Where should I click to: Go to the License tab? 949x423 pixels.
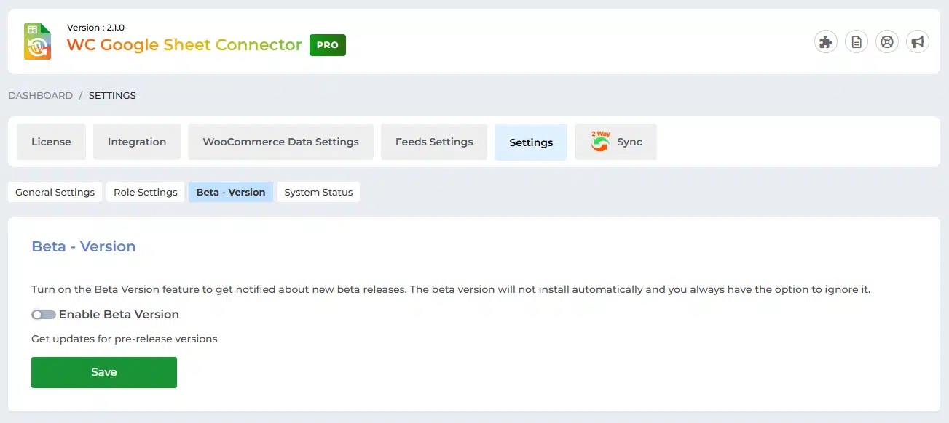pos(51,142)
